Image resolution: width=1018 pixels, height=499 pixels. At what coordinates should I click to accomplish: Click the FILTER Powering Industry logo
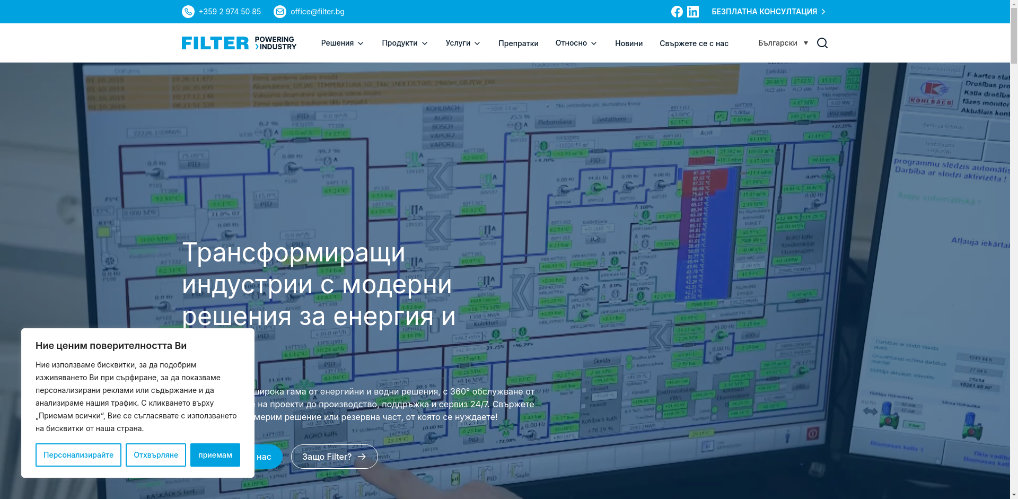(x=239, y=43)
